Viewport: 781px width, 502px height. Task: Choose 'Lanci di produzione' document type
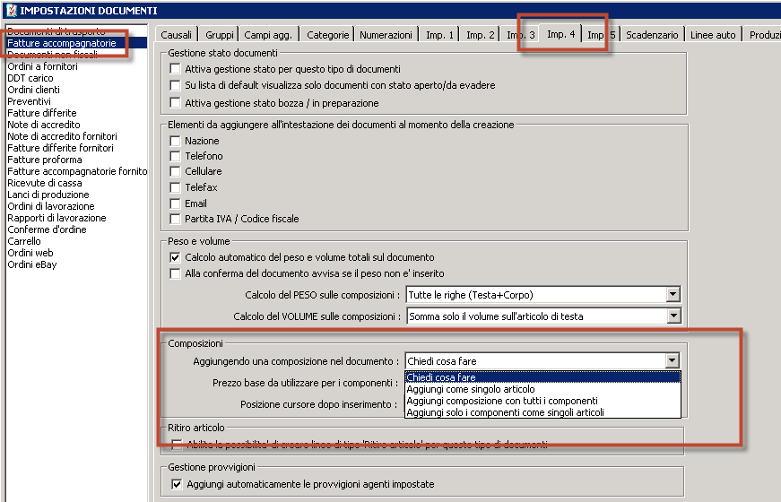point(77,195)
